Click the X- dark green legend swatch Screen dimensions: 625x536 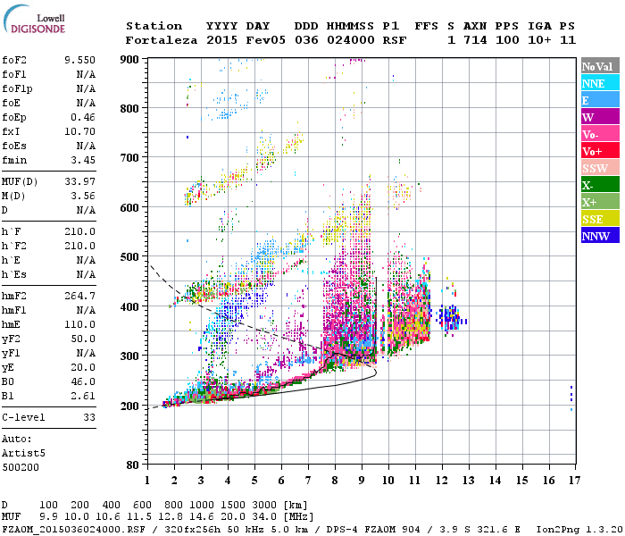click(600, 185)
